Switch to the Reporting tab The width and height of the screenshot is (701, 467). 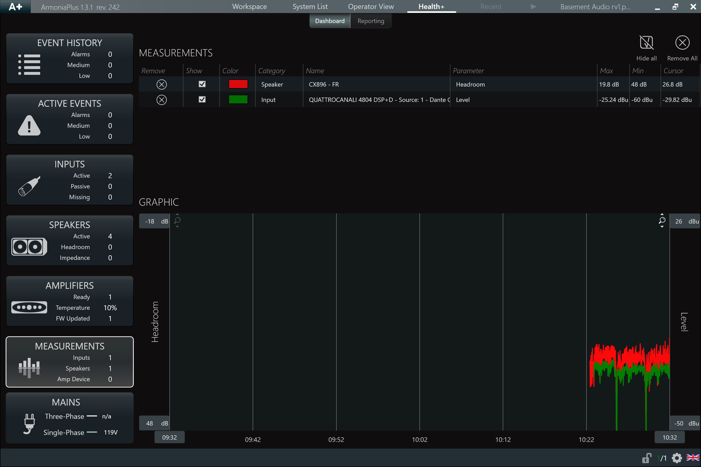(x=370, y=21)
